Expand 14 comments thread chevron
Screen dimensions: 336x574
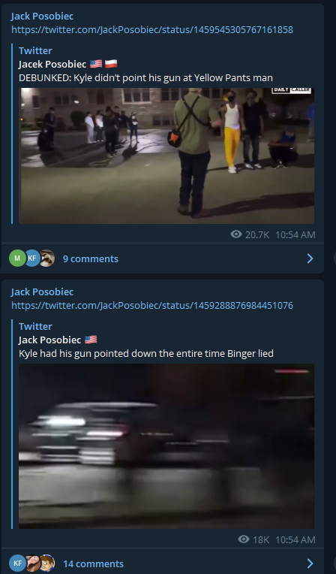point(310,563)
